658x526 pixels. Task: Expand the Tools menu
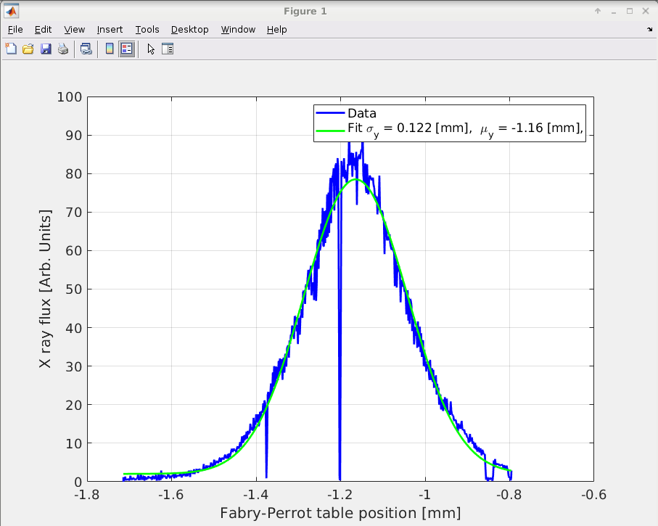pos(147,30)
